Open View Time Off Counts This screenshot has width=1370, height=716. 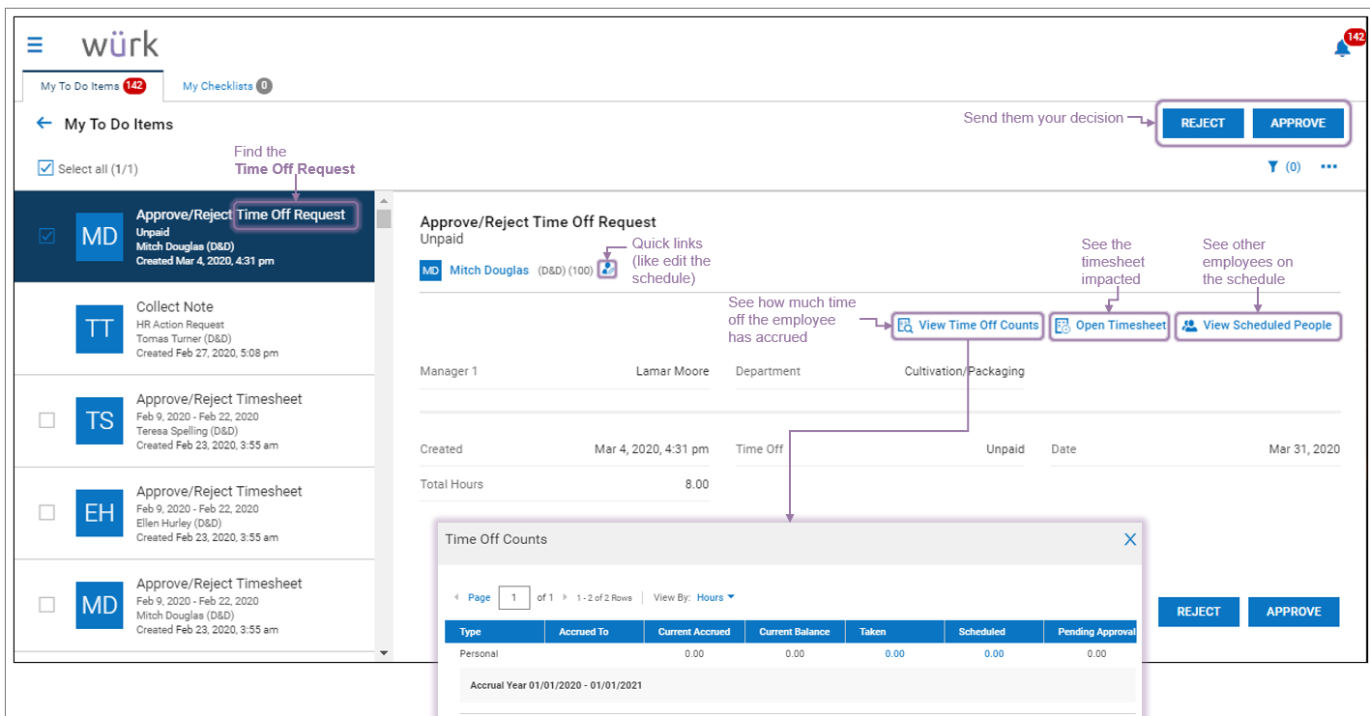pyautogui.click(x=968, y=326)
